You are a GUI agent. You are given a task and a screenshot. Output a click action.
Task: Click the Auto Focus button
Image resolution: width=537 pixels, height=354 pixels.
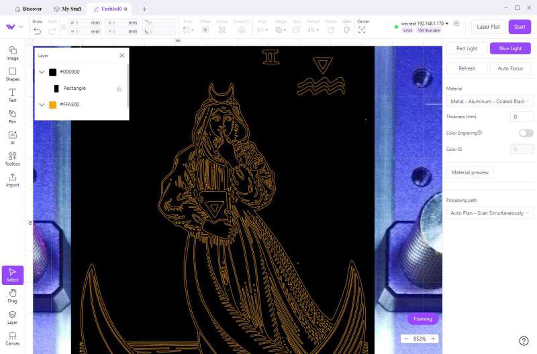click(x=510, y=68)
